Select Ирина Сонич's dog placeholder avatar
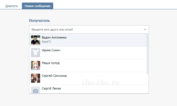 click(x=36, y=53)
